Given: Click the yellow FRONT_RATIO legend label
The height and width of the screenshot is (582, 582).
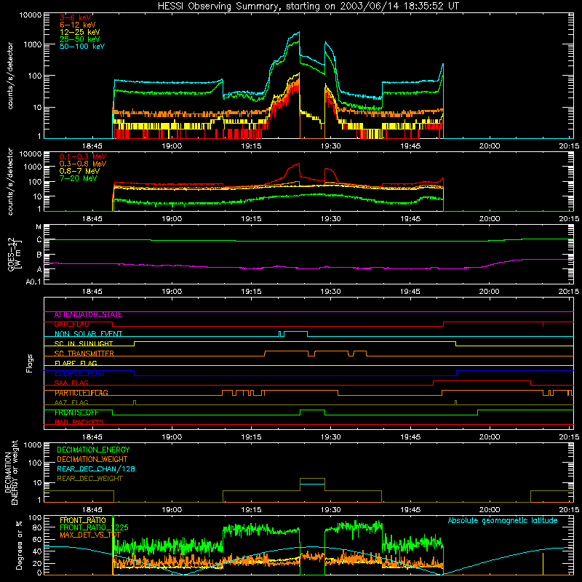Looking at the screenshot, I should click(x=83, y=520).
